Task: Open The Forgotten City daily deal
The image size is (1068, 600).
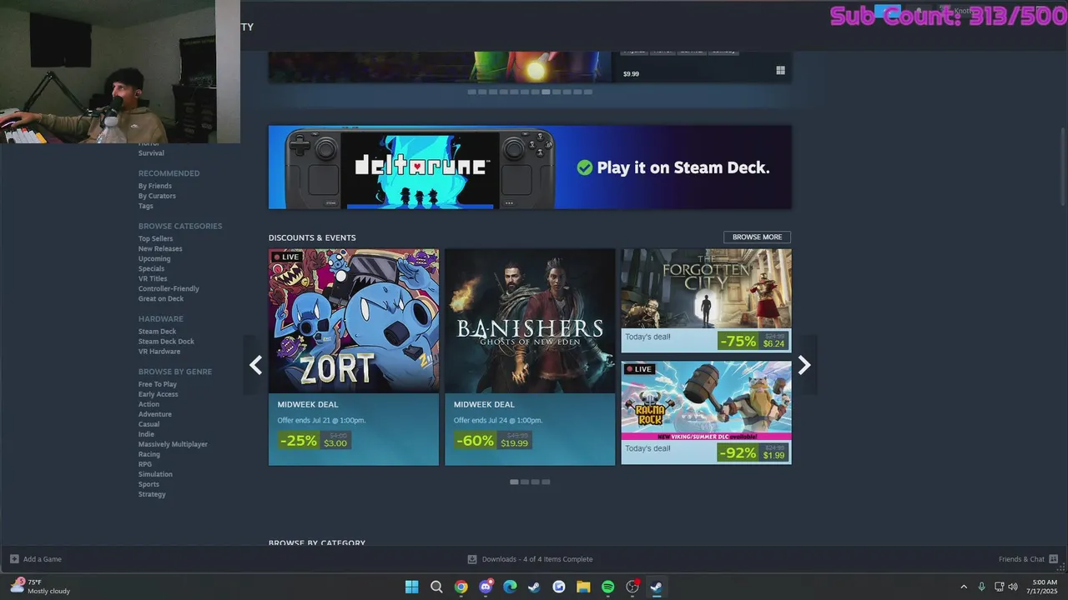Action: tap(707, 301)
